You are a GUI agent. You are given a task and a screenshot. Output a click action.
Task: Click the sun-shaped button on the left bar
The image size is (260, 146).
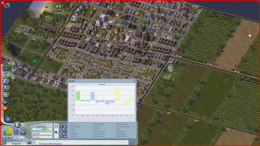tap(8, 119)
